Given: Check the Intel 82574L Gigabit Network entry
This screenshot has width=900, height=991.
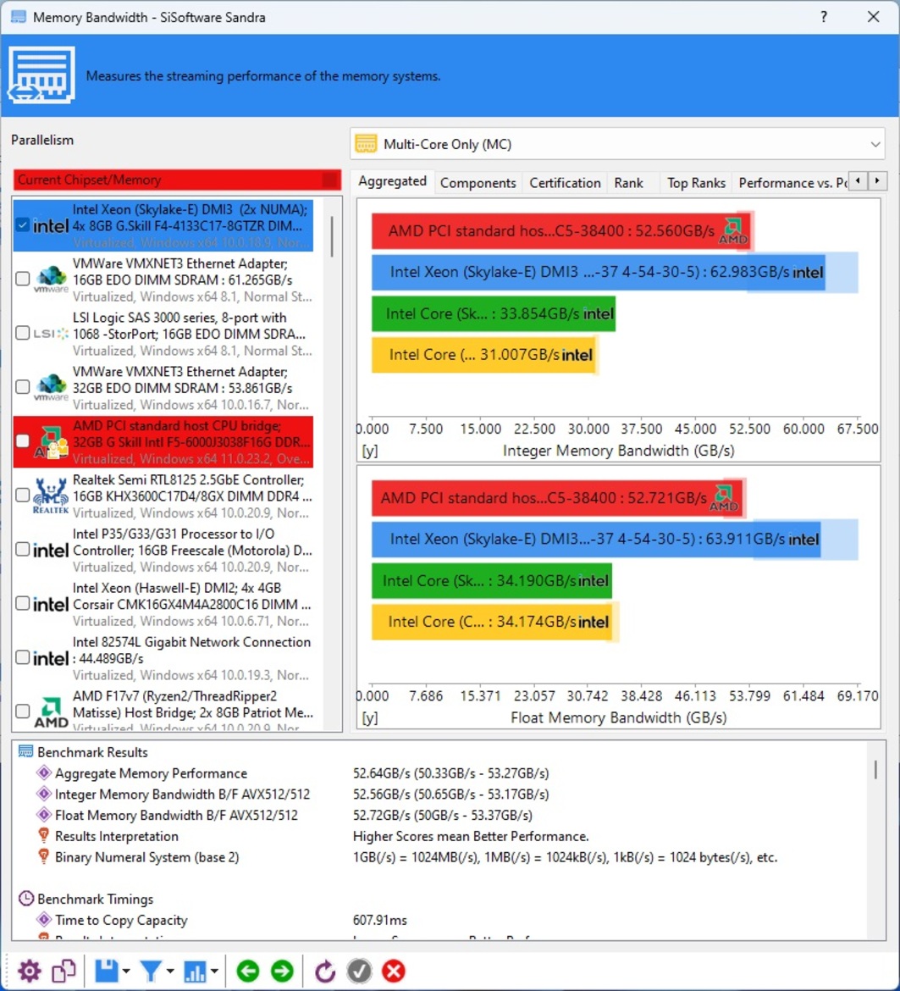Looking at the screenshot, I should click(x=23, y=657).
